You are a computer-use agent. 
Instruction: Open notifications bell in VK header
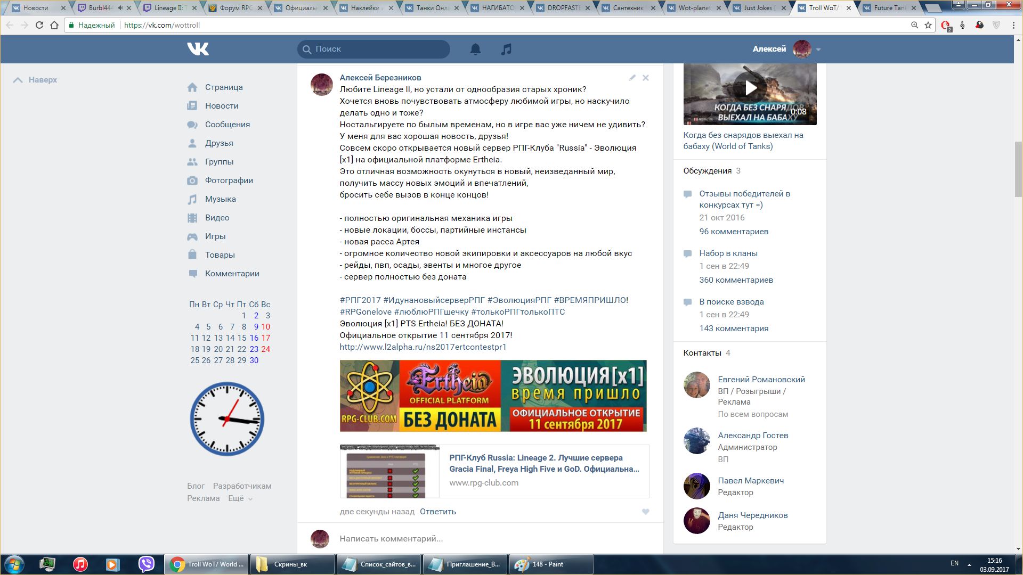(475, 49)
